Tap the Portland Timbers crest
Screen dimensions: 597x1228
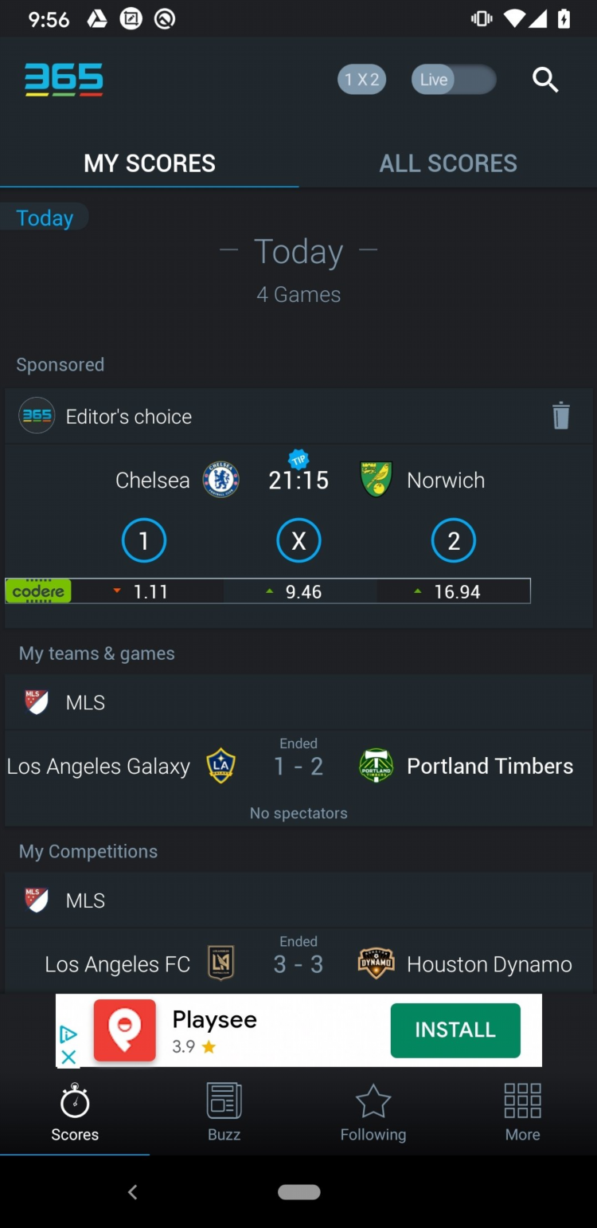(376, 766)
